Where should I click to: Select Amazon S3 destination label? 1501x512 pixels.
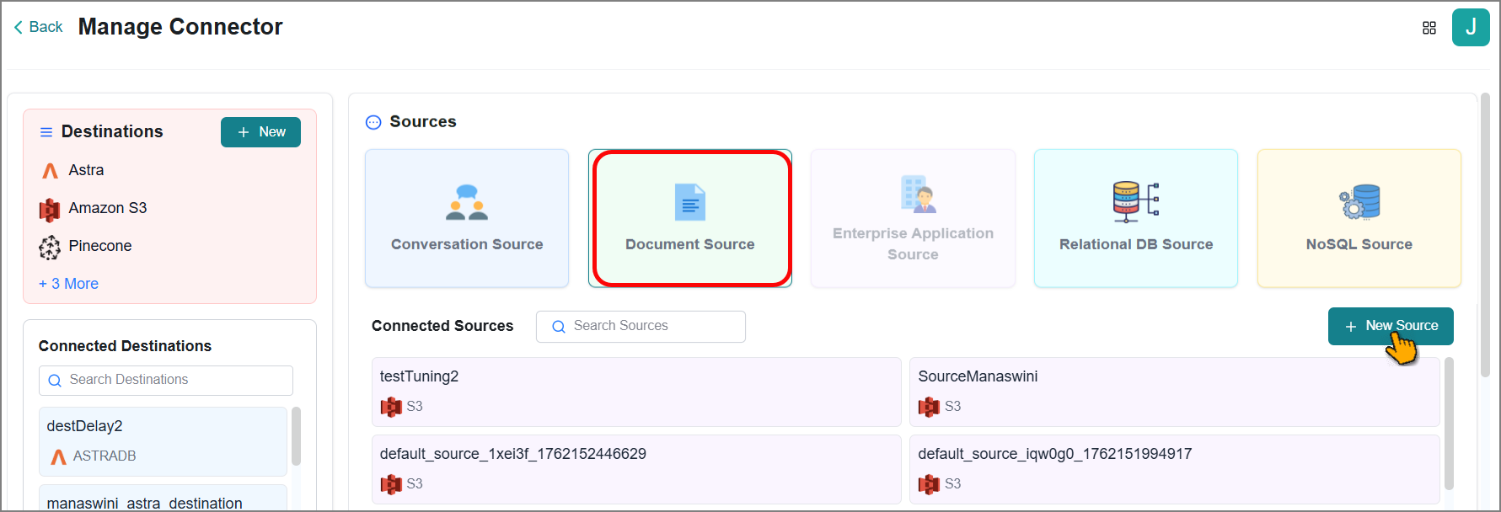pos(108,208)
